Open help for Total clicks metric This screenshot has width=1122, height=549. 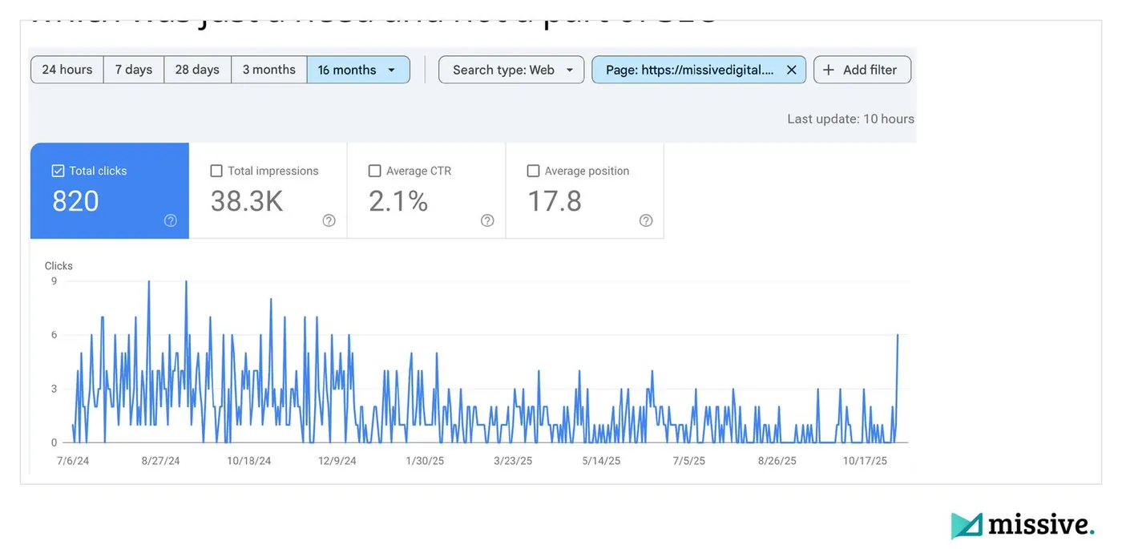point(170,220)
